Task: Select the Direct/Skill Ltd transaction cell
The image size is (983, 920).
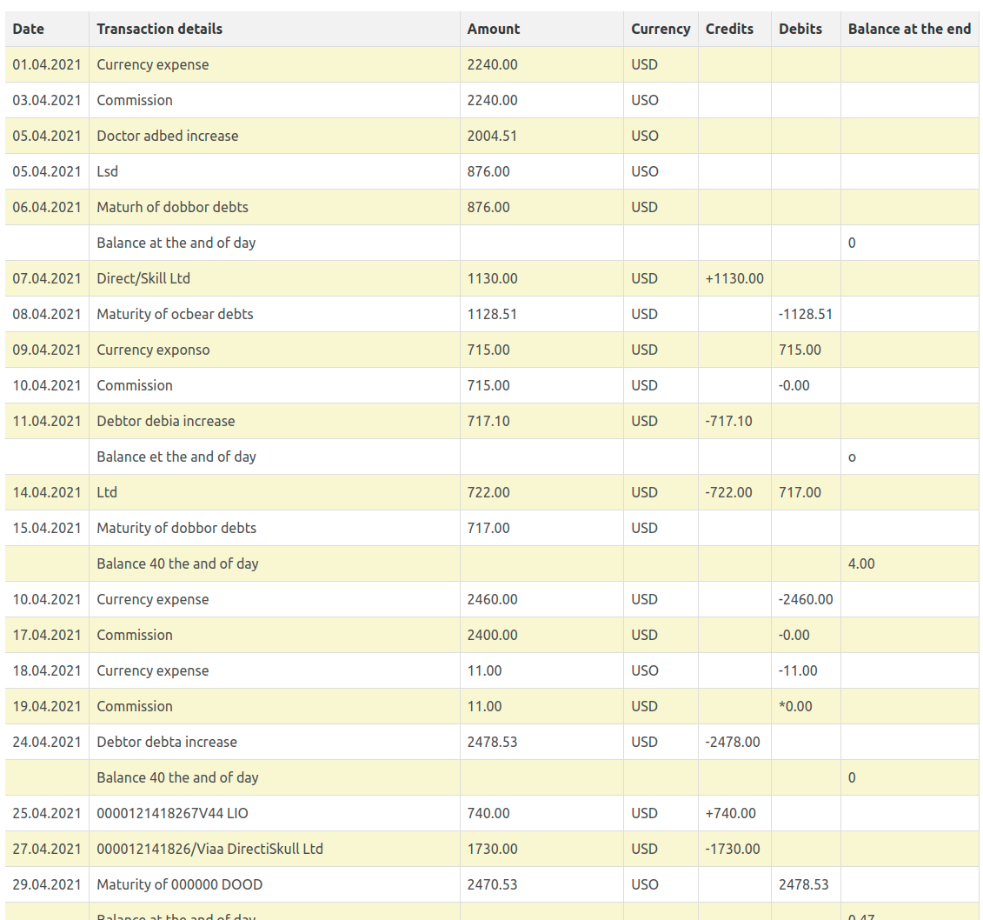Action: click(143, 278)
